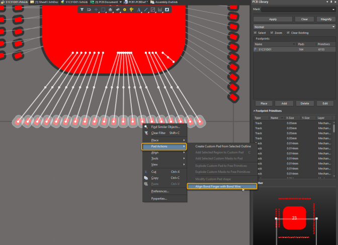Open the Normal mode dropdown
338x245 pixels.
(294, 27)
